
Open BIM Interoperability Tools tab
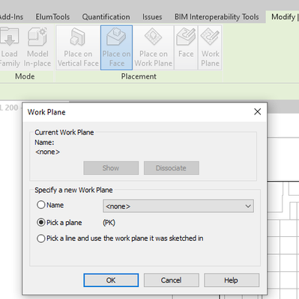click(x=217, y=17)
